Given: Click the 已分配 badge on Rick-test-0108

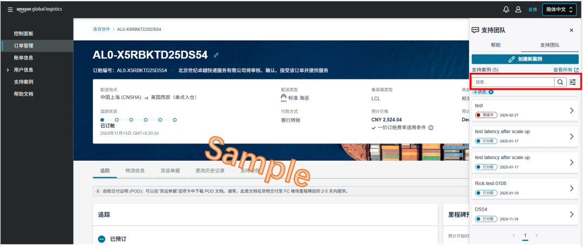Looking at the screenshot, I should (x=486, y=193).
